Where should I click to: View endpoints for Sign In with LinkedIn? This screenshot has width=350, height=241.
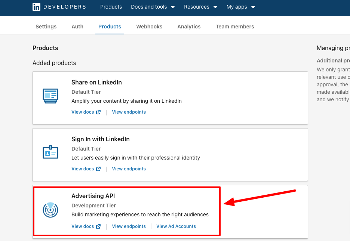click(129, 169)
